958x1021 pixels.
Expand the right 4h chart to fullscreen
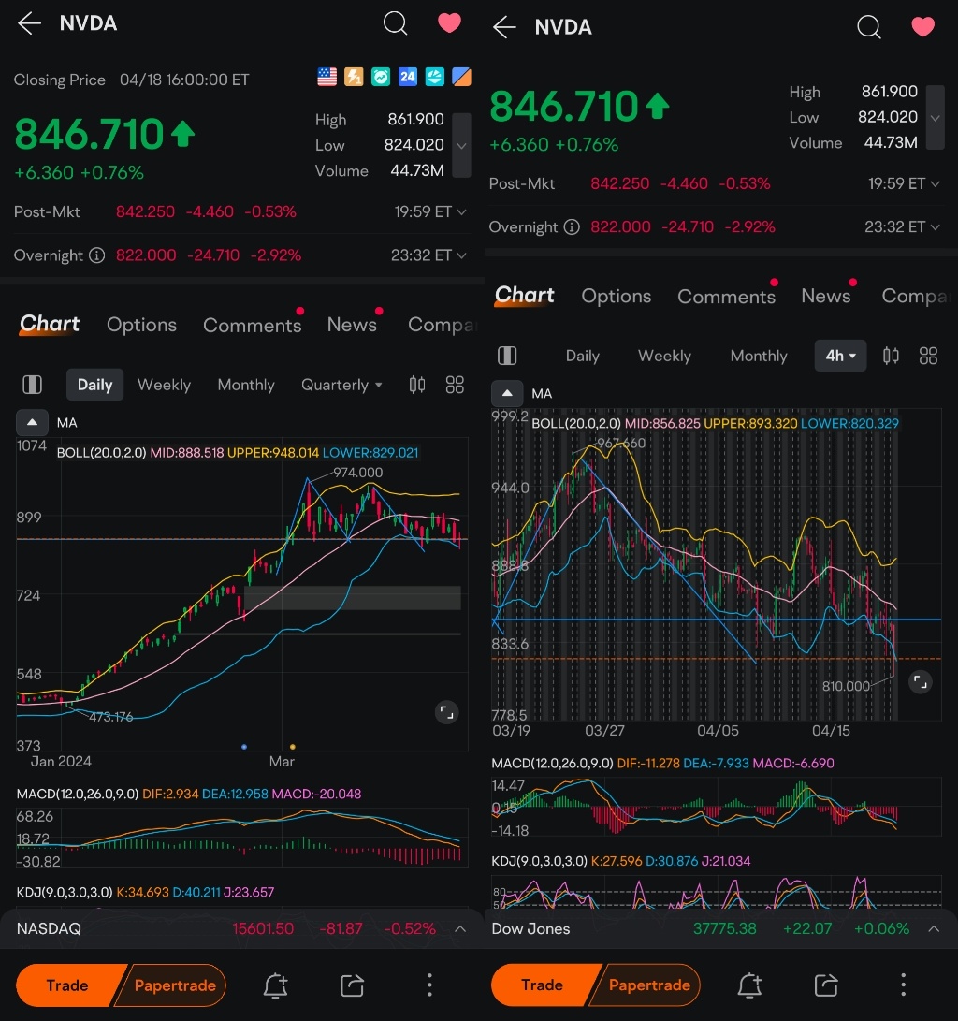(921, 682)
